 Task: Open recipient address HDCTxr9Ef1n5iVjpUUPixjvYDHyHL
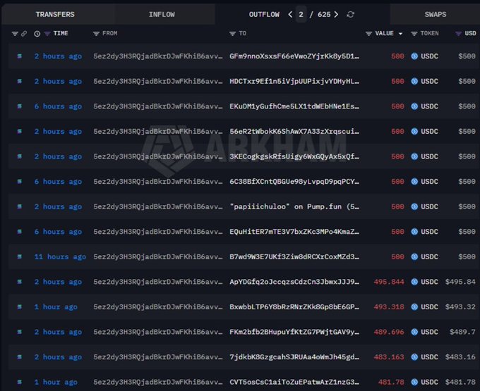[x=294, y=81]
